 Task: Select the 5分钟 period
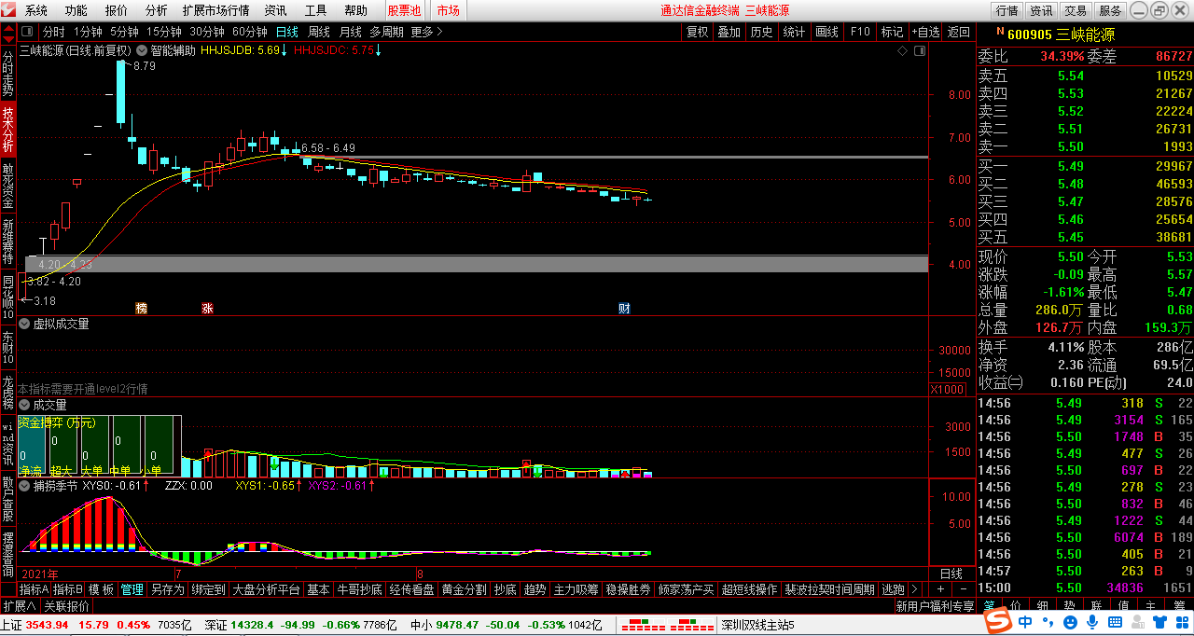124,32
